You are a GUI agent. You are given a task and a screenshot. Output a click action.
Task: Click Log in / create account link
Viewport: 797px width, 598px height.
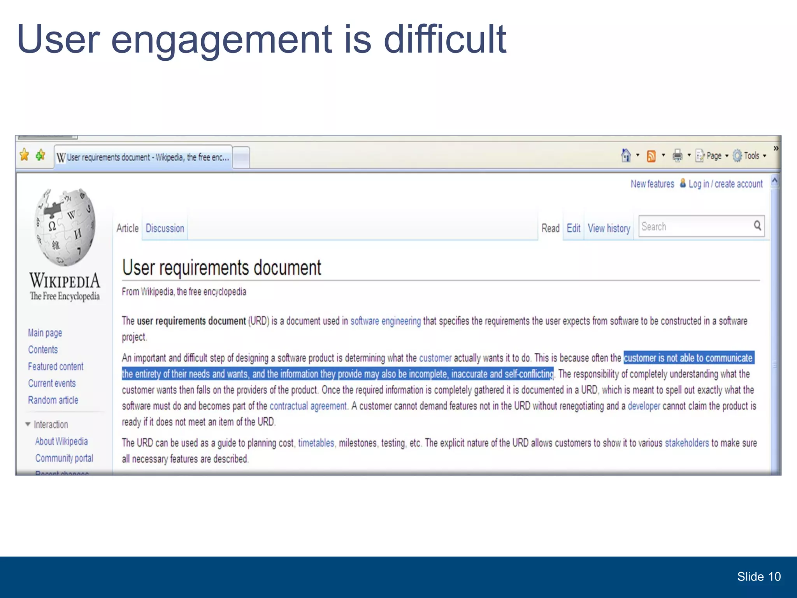pos(726,184)
